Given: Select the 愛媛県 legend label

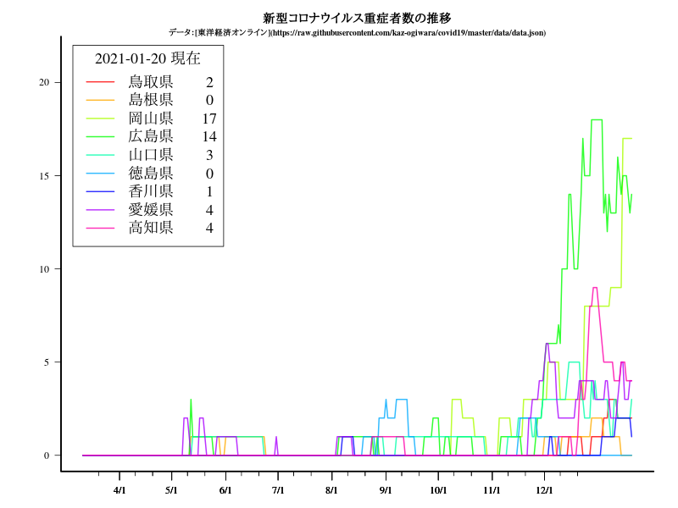Looking at the screenshot, I should (151, 209).
